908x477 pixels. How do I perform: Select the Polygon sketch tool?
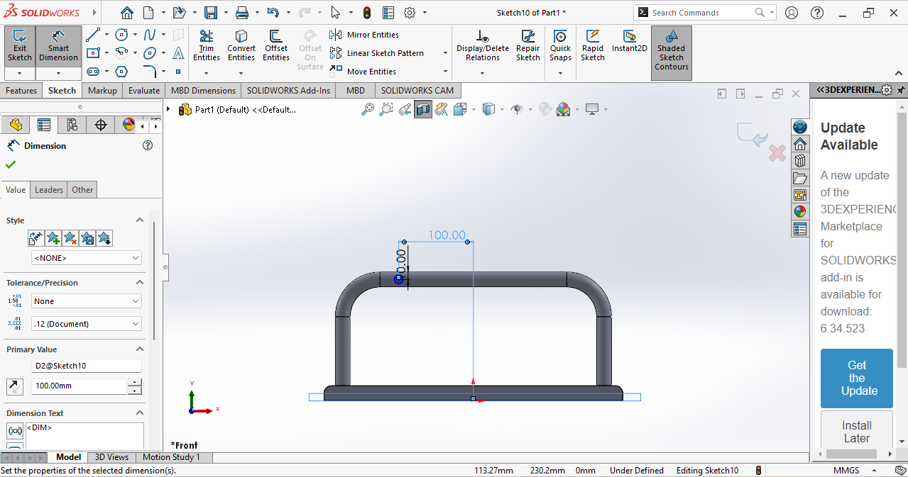click(x=121, y=71)
